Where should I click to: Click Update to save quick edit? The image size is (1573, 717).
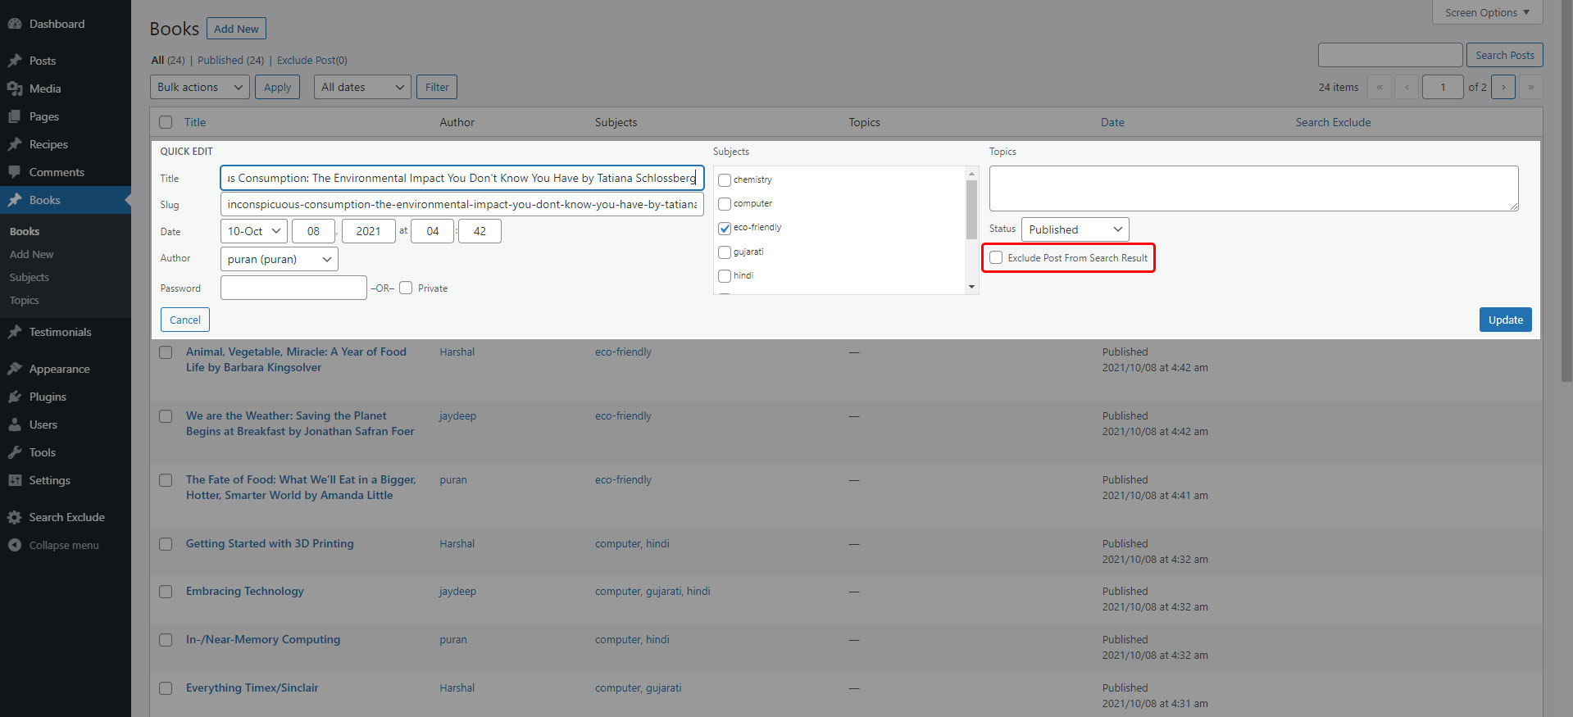point(1506,320)
